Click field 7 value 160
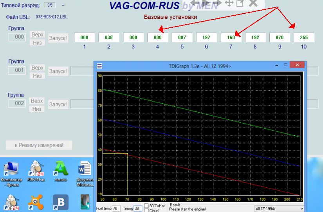The height and width of the screenshot is (212, 323). (x=231, y=38)
